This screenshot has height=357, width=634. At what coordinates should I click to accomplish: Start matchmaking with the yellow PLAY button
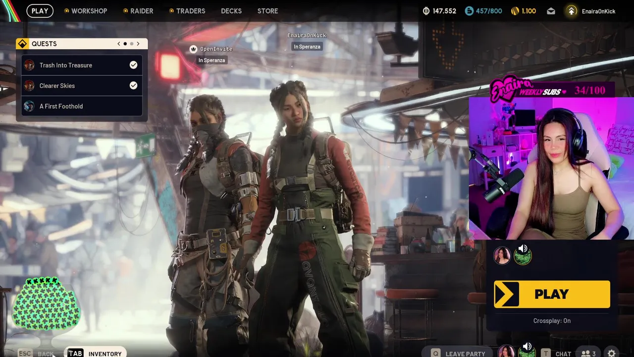pyautogui.click(x=552, y=294)
